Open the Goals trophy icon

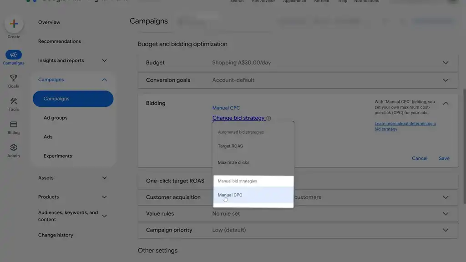[13, 78]
